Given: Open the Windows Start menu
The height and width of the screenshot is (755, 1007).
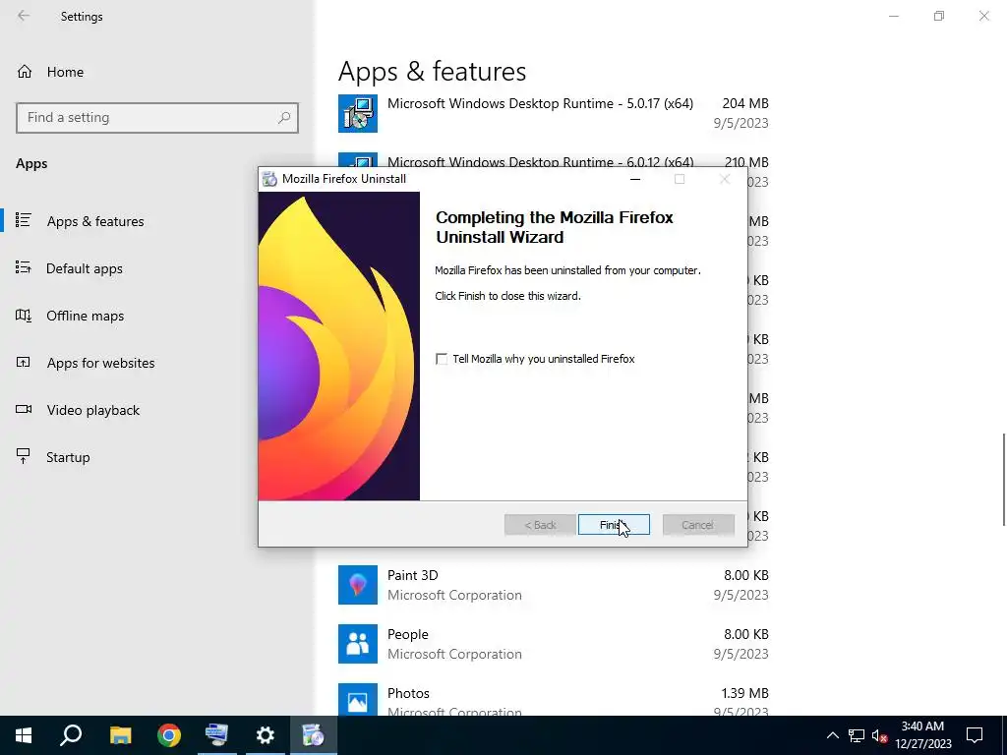Looking at the screenshot, I should pos(24,735).
